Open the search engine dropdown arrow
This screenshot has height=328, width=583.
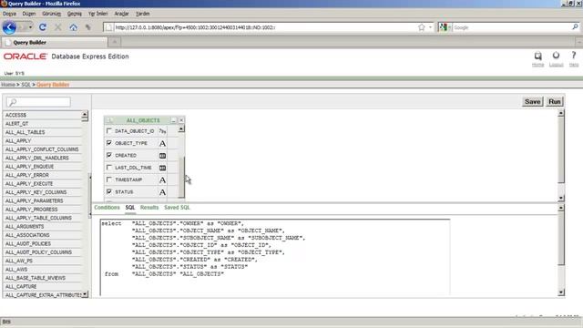449,27
